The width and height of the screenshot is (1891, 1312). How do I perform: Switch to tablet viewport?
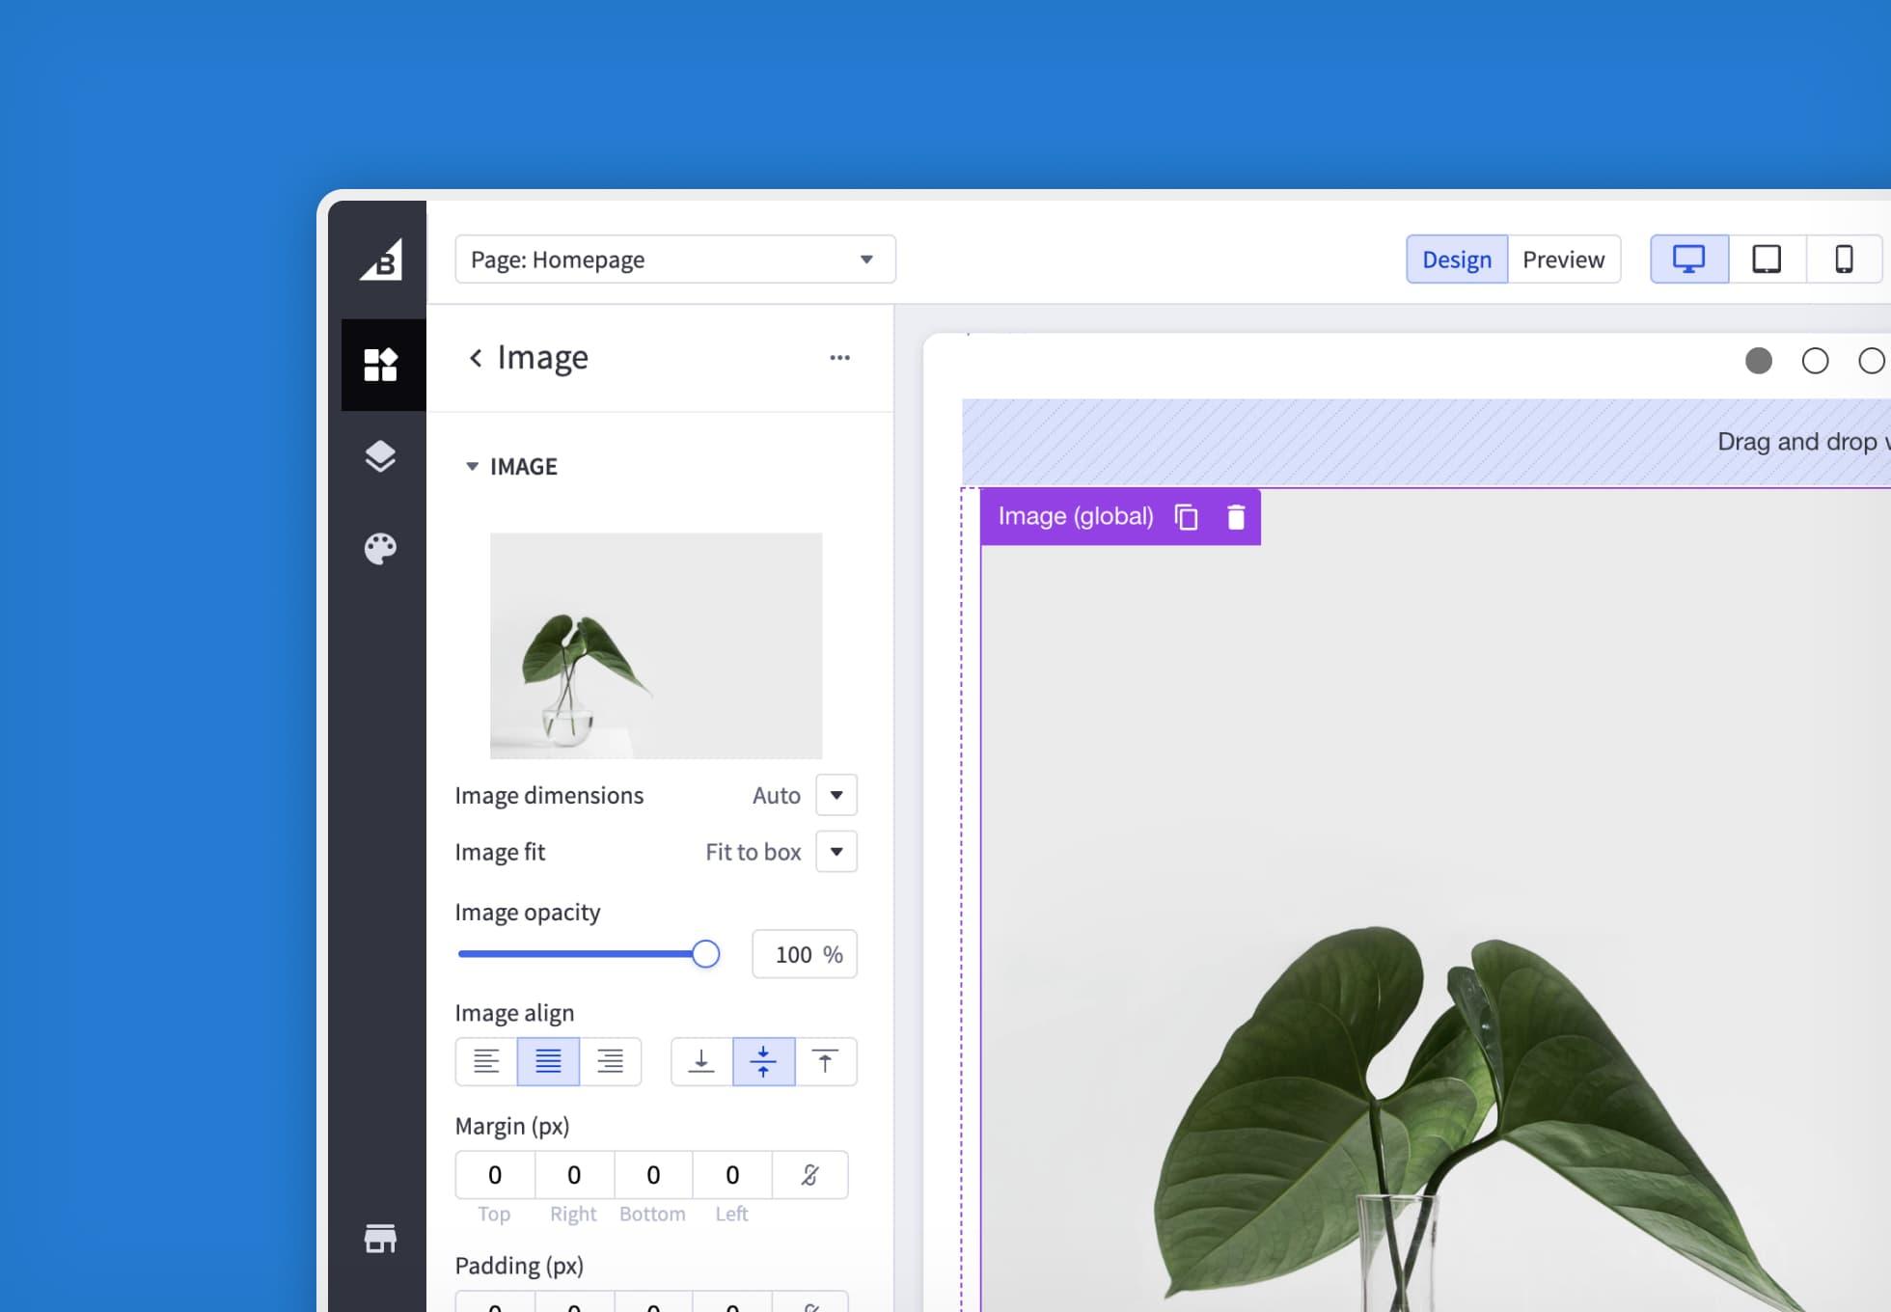coord(1767,260)
